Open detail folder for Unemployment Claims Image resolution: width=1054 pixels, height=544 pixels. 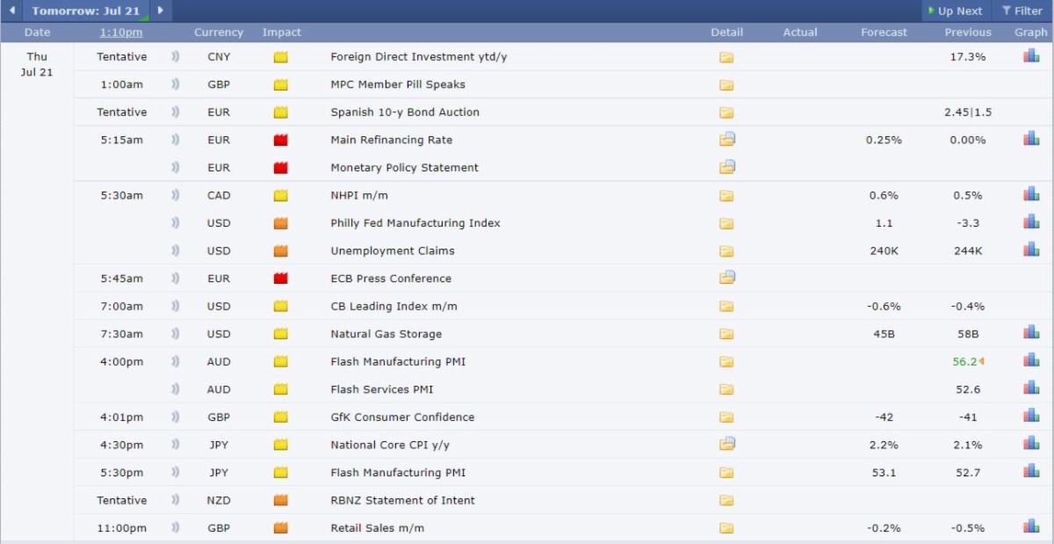pos(726,251)
